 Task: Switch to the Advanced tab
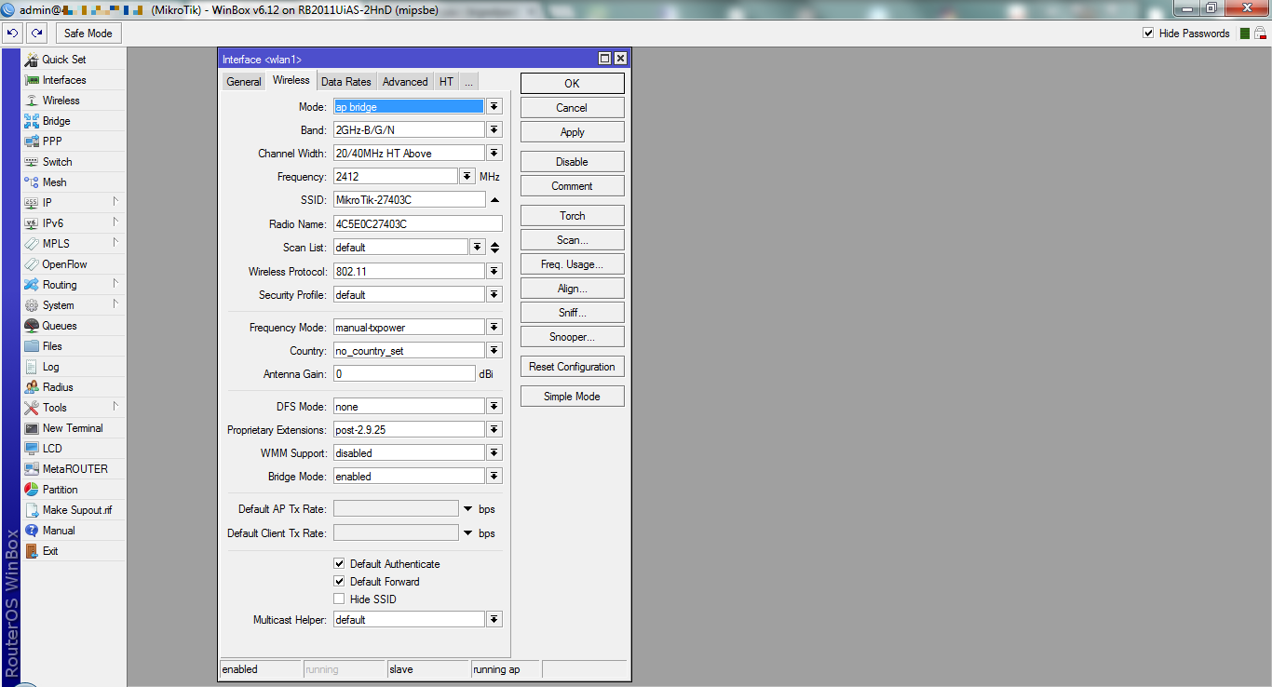(405, 82)
